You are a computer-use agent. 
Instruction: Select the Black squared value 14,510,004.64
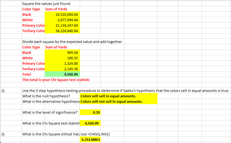click(62, 14)
